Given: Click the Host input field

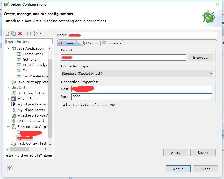Looking at the screenshot, I should click(x=142, y=89).
